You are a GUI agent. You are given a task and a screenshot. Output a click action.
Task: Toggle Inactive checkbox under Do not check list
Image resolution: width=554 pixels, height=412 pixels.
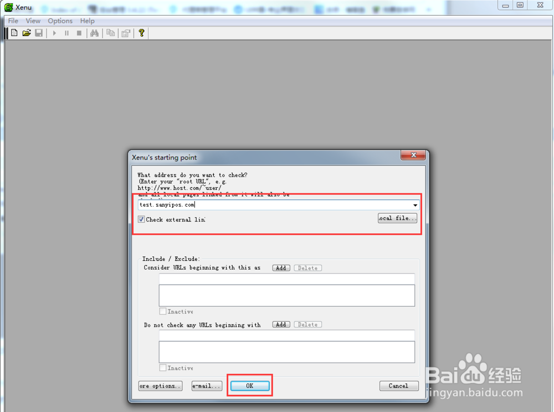click(163, 368)
